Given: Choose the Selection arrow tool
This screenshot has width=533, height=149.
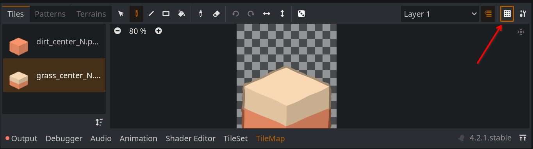Looking at the screenshot, I should click(x=121, y=14).
